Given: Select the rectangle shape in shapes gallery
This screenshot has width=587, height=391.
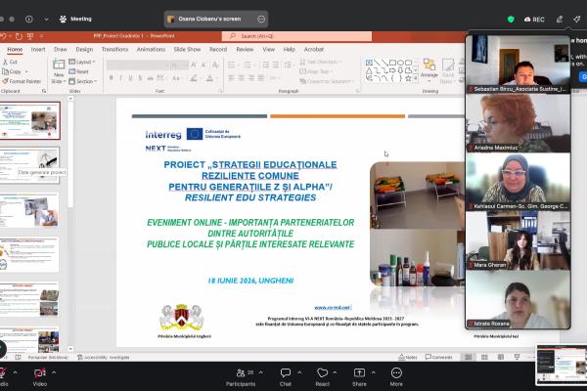Looking at the screenshot, I should tap(392, 63).
